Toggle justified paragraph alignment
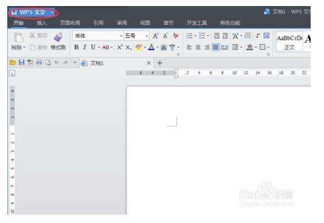324x223 pixels. (215, 47)
